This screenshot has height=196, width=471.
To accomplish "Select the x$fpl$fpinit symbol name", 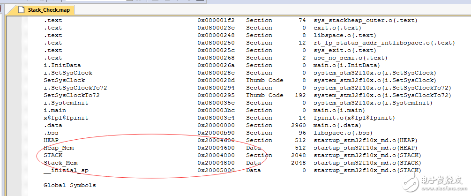I will pyautogui.click(x=66, y=118).
